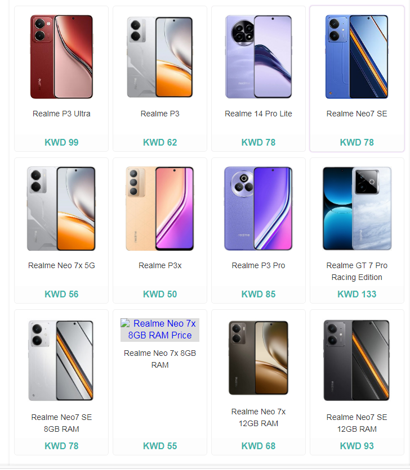Select the KWD 133 price label
The height and width of the screenshot is (470, 410).
(357, 294)
